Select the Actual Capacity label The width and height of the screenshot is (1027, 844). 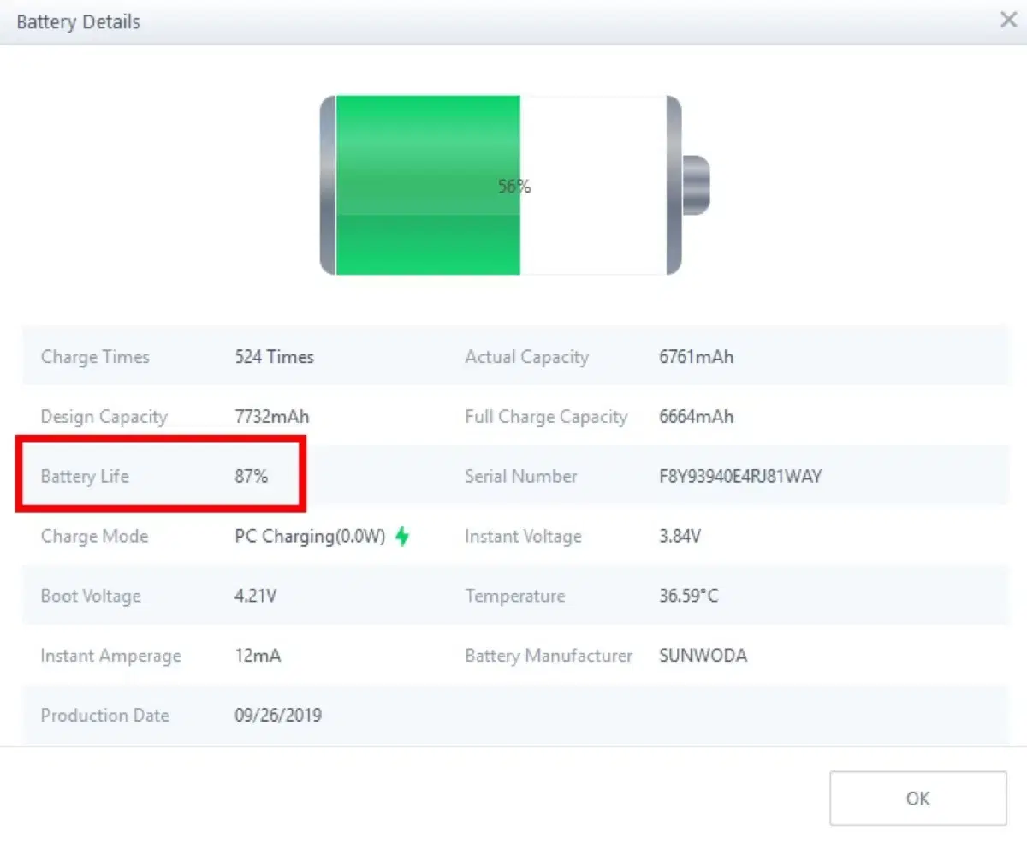tap(526, 357)
